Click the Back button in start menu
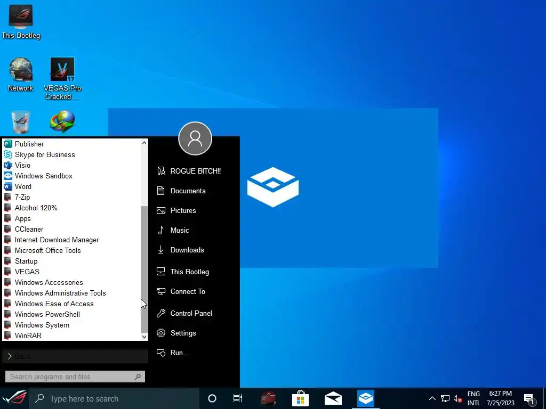 point(75,356)
